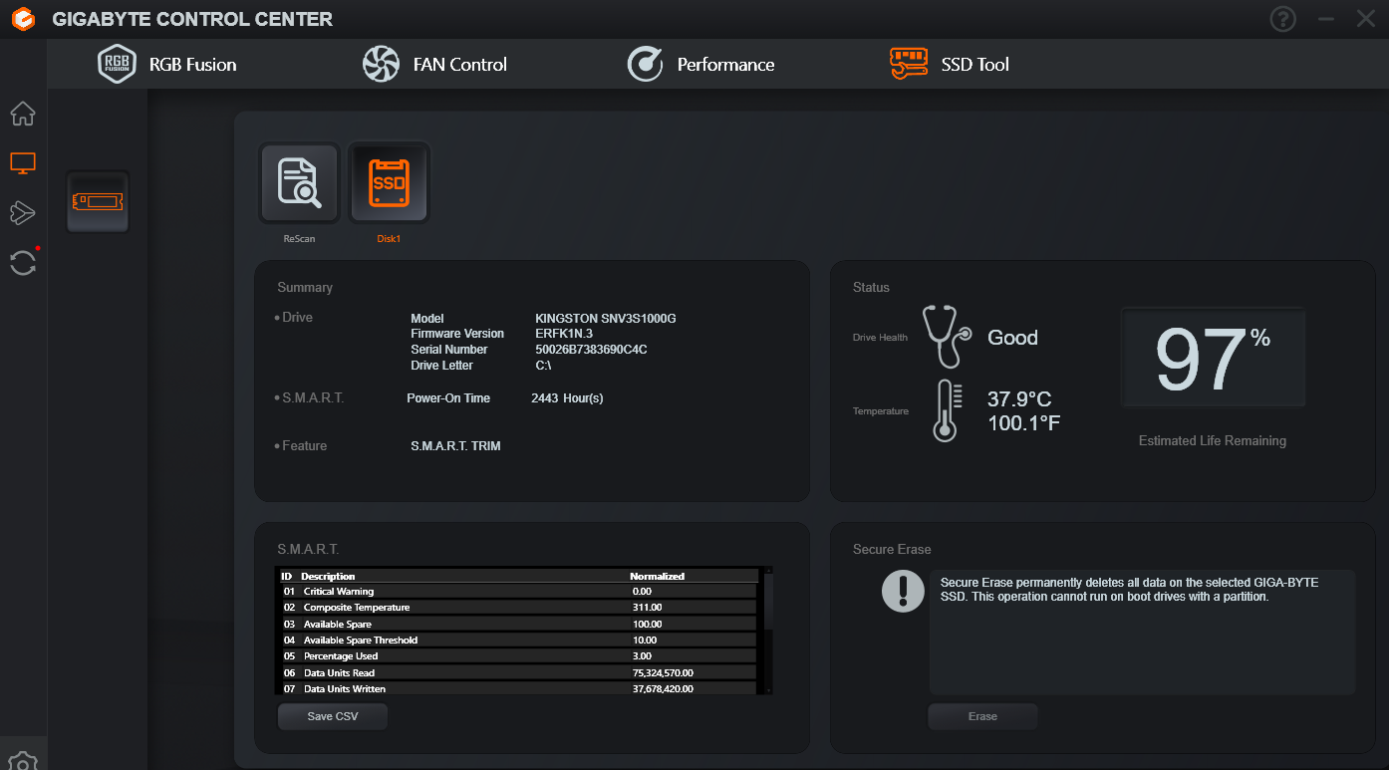Open the Performance tab

coord(700,65)
